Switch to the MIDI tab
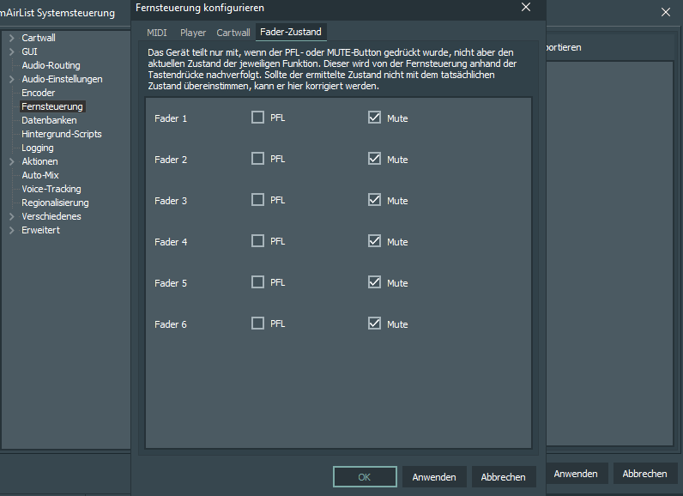 (x=157, y=33)
